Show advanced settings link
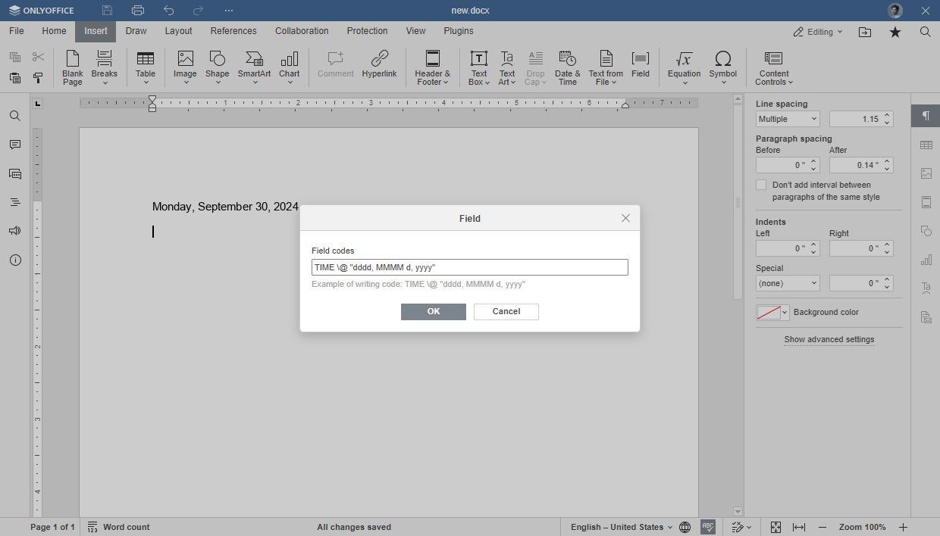Image resolution: width=940 pixels, height=536 pixels. tap(829, 339)
